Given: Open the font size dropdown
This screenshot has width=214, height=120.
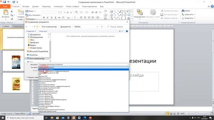Looking at the screenshot, I should [x=65, y=12].
